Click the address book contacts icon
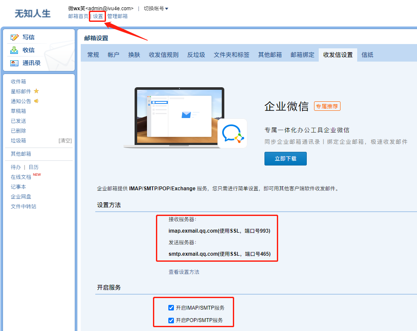The width and height of the screenshot is (417, 331). coord(15,63)
